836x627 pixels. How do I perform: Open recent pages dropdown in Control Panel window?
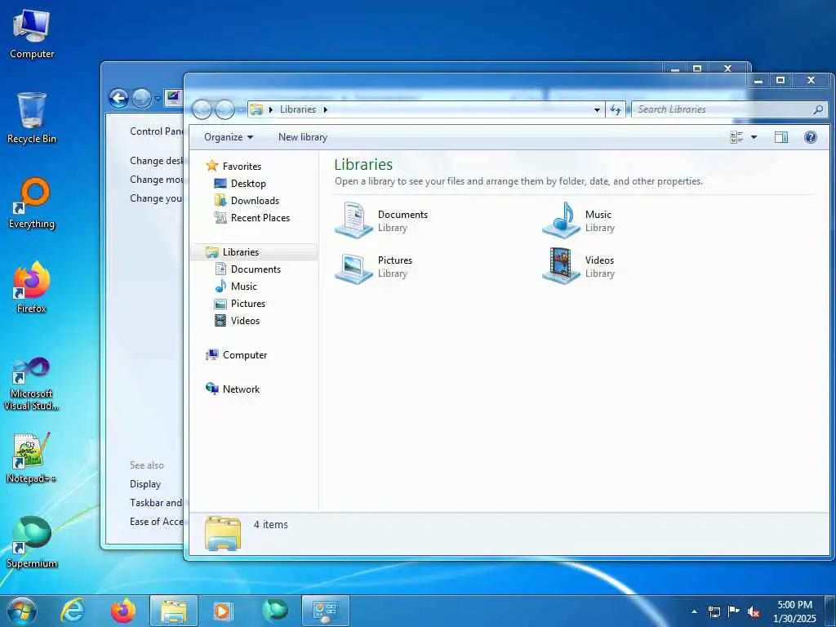(x=158, y=99)
